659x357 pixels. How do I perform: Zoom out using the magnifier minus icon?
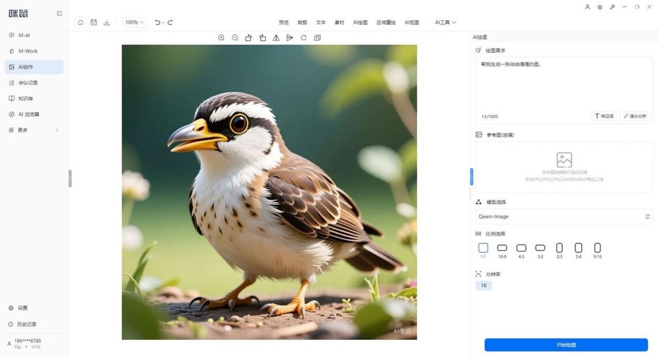click(x=235, y=38)
